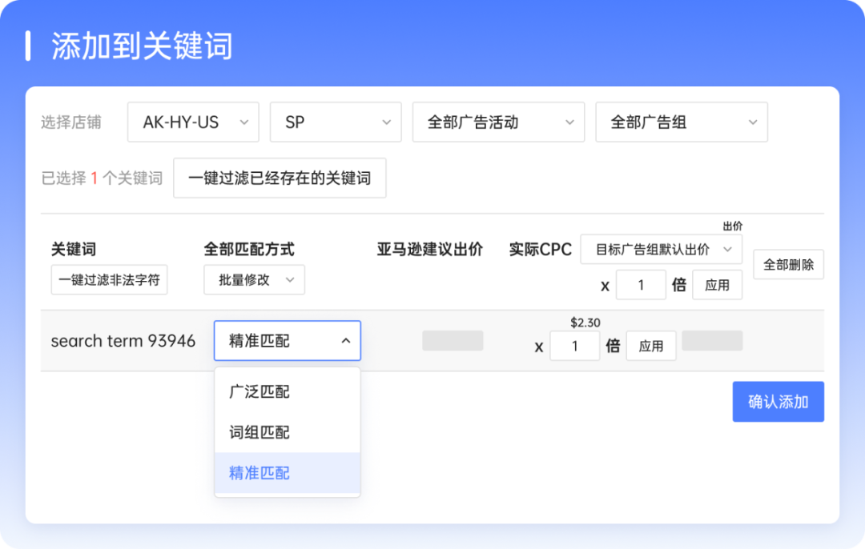Collapse the 精准匹配 match type dropdown
The width and height of the screenshot is (865, 549).
[287, 340]
